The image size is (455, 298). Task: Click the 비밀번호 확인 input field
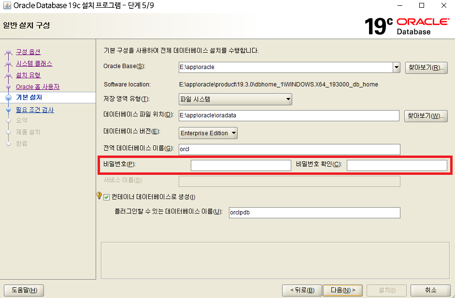397,165
